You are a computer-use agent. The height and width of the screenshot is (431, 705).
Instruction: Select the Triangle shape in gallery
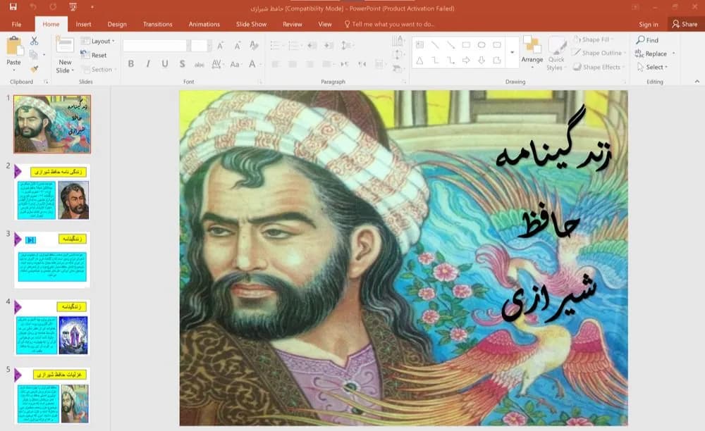coord(419,60)
